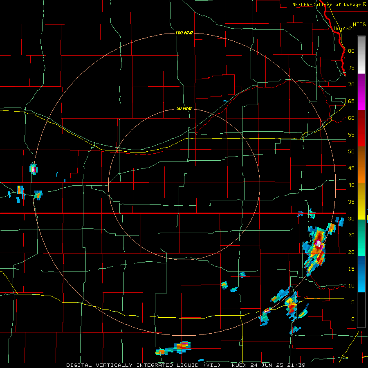Click the 50 NMI range ring label
This screenshot has width=368, height=368.
tap(184, 108)
